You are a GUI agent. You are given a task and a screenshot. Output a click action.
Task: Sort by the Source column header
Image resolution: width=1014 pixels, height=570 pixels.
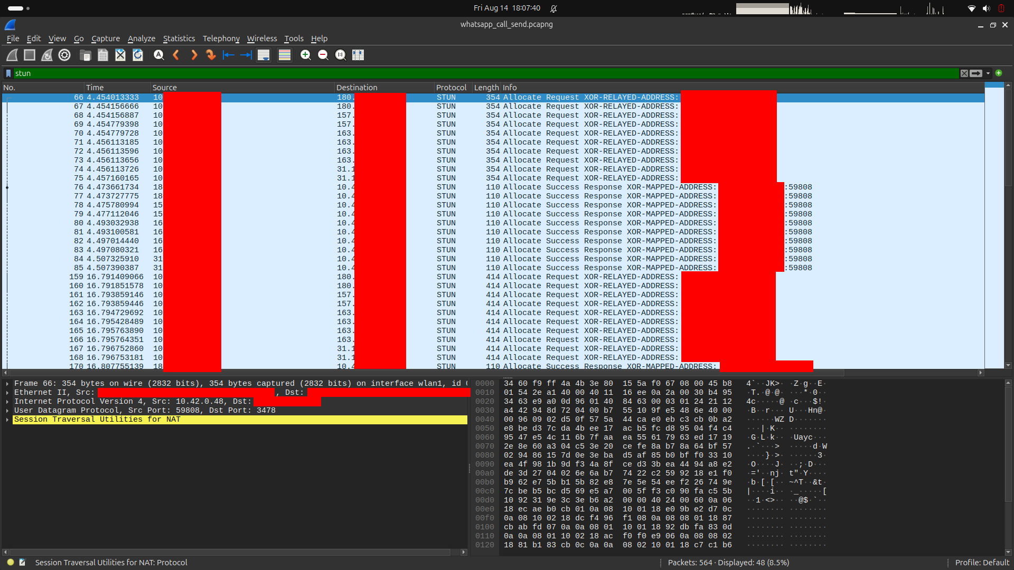click(x=243, y=88)
